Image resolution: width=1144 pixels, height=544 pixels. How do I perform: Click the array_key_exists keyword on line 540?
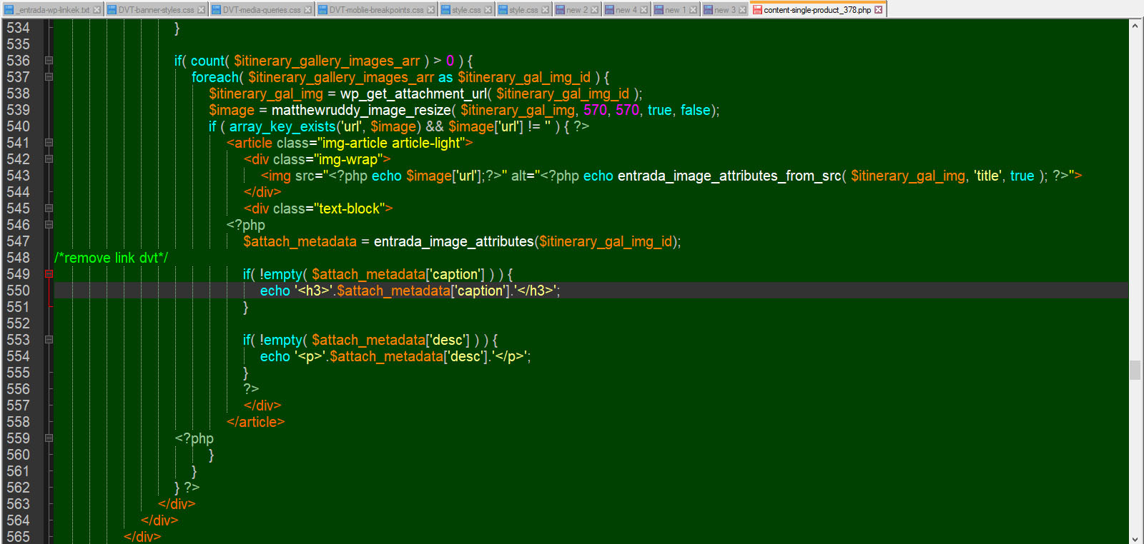tap(282, 126)
